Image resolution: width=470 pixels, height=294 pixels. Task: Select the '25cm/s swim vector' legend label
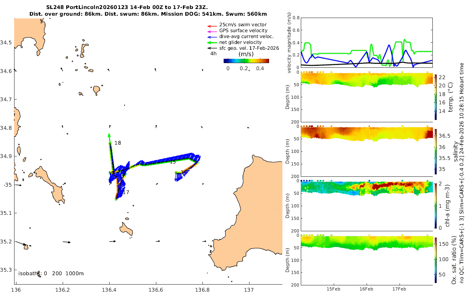243,25
